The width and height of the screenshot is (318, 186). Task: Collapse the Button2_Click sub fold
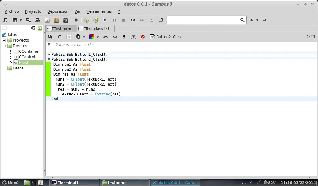(x=49, y=60)
